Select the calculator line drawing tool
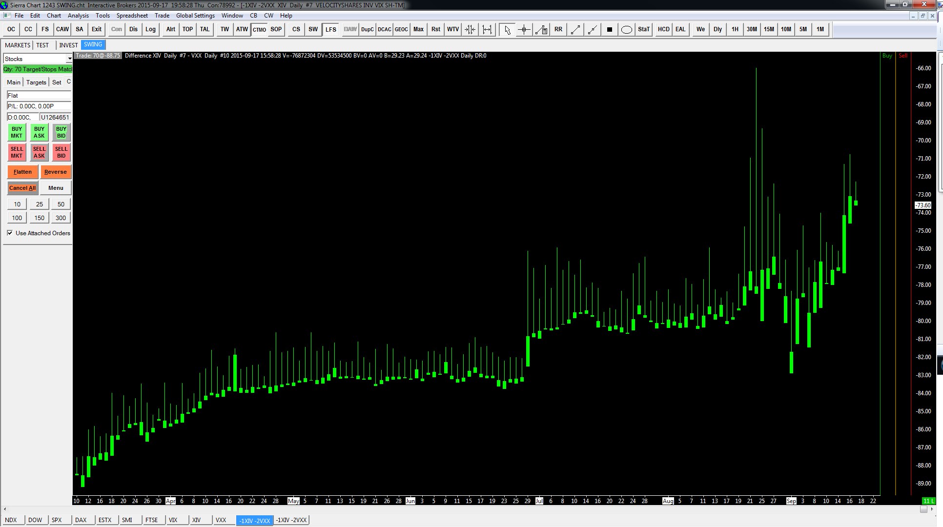Image resolution: width=943 pixels, height=527 pixels. click(x=541, y=30)
